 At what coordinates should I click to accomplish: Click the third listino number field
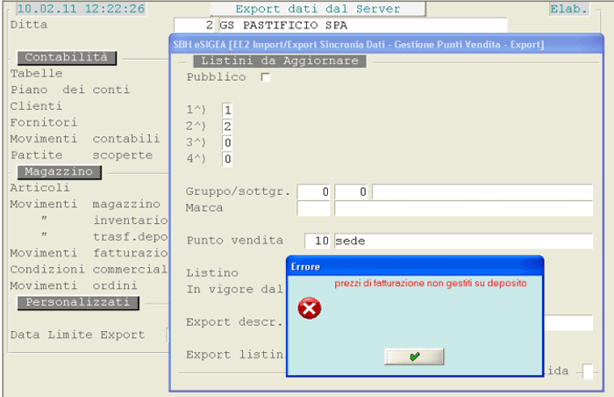pyautogui.click(x=227, y=142)
